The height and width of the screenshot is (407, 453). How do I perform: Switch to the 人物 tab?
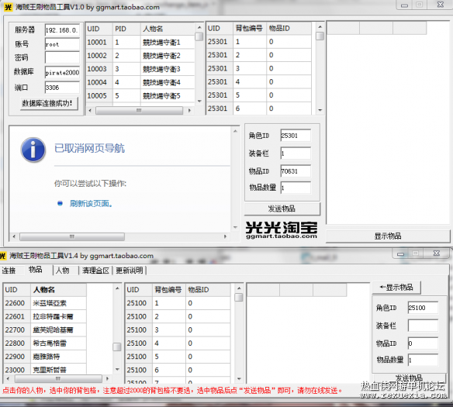point(62,271)
